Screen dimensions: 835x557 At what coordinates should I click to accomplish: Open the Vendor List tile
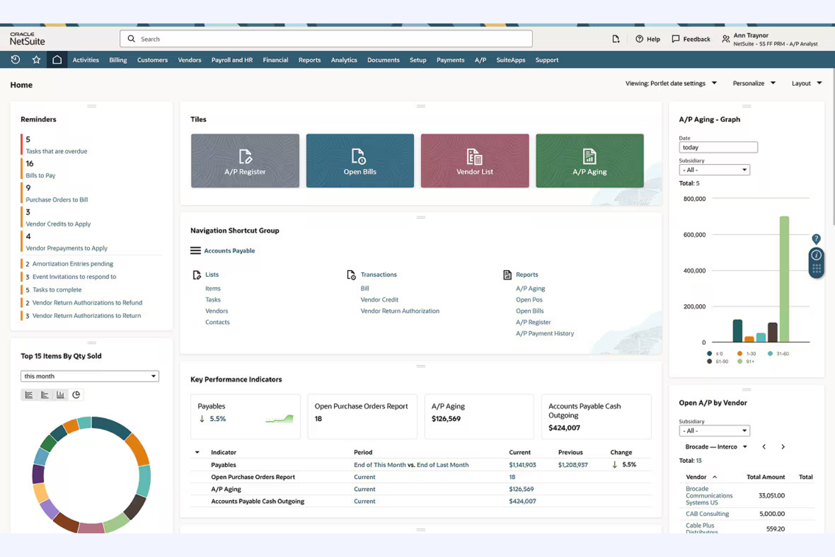tap(474, 161)
